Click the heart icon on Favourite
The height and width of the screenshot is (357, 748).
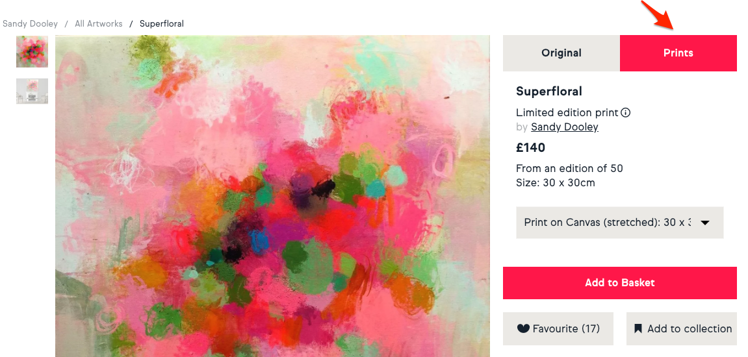pyautogui.click(x=523, y=328)
